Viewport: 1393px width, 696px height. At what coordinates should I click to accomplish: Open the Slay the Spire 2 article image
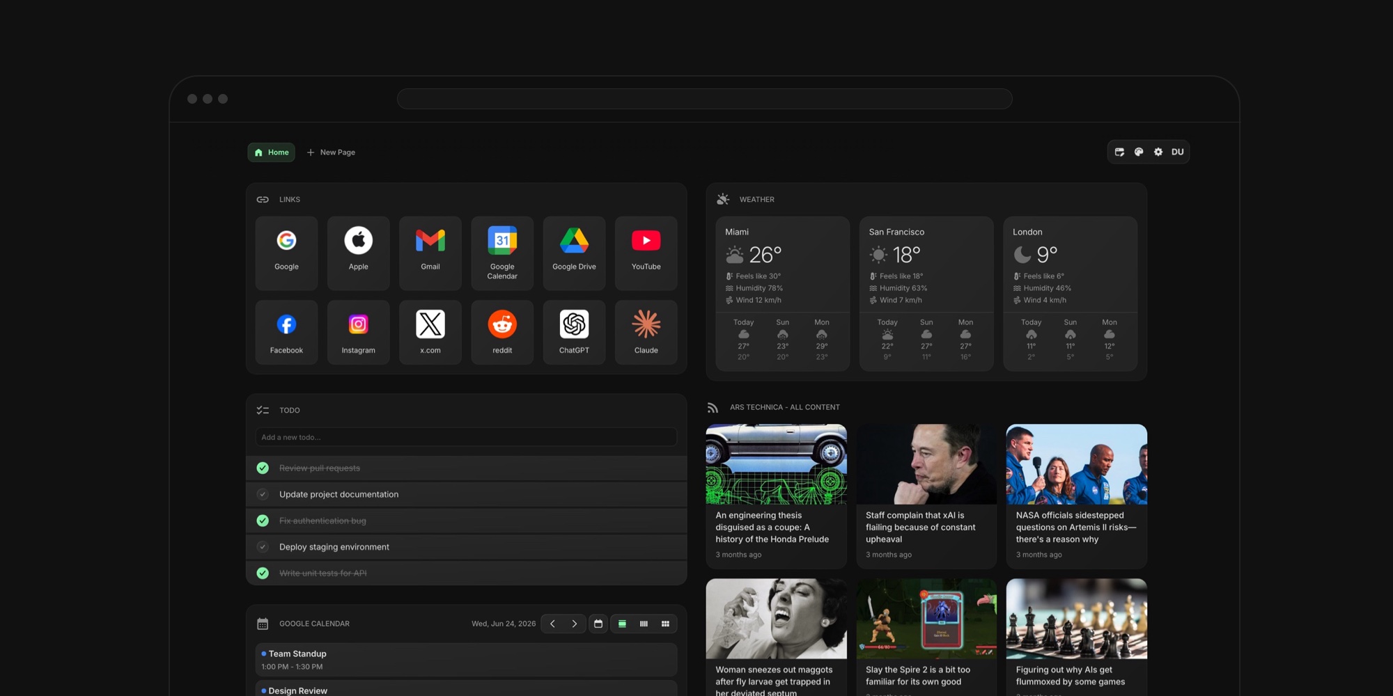point(926,619)
